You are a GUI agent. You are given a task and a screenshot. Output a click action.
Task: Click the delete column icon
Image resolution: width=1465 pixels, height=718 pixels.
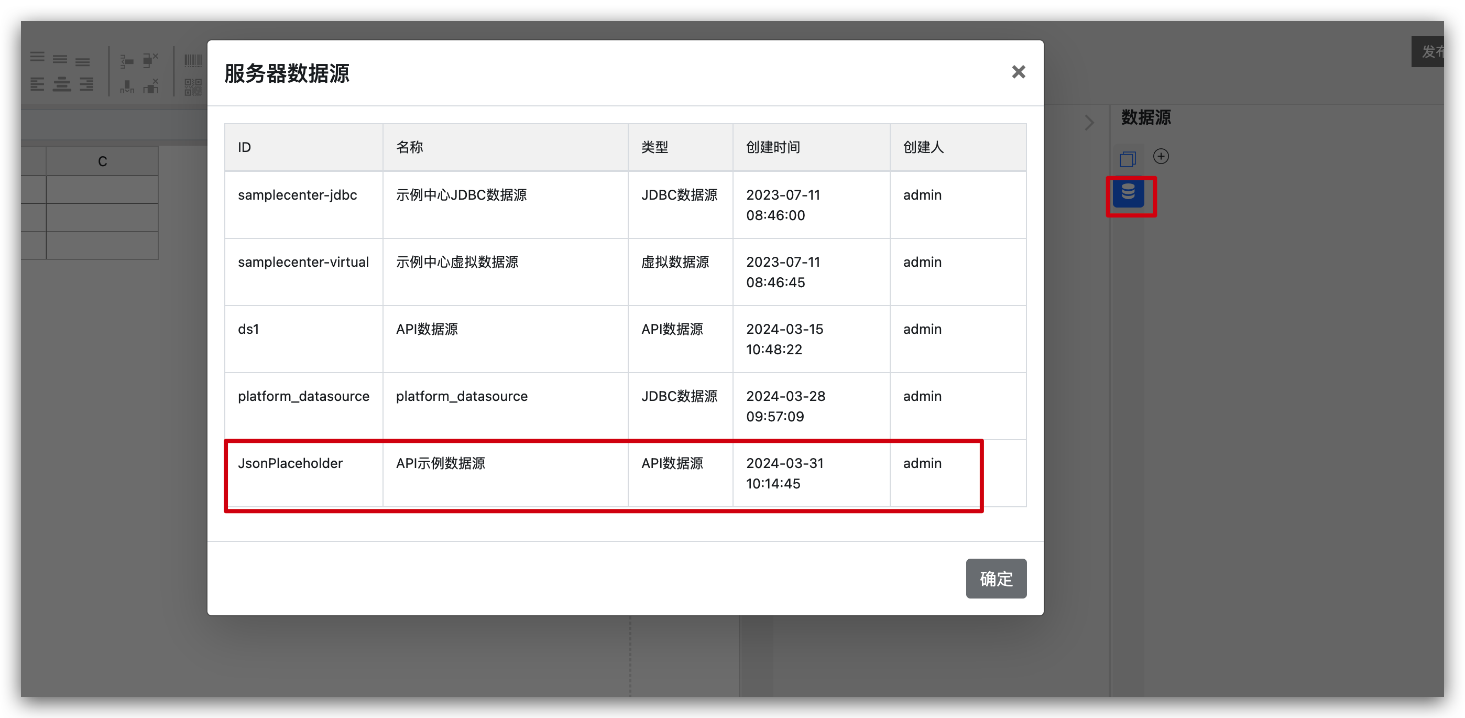(x=150, y=86)
